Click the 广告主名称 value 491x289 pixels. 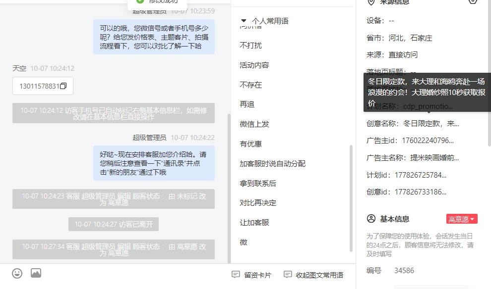[x=434, y=158]
